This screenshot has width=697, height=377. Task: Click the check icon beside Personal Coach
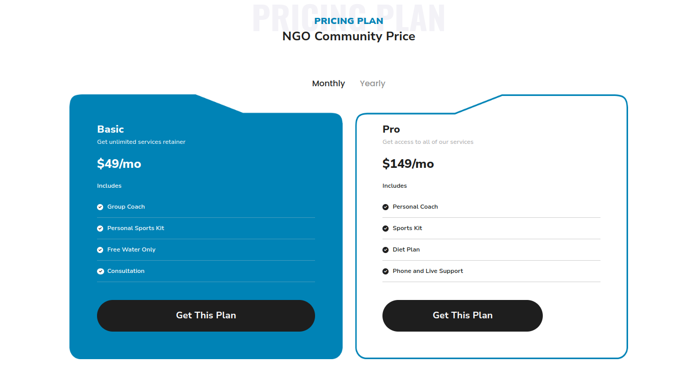click(x=386, y=207)
